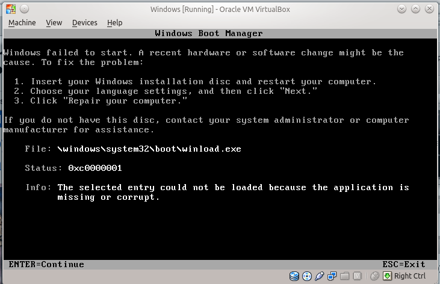440x284 pixels.
Task: Open the network adapters status icon
Action: coord(332,276)
